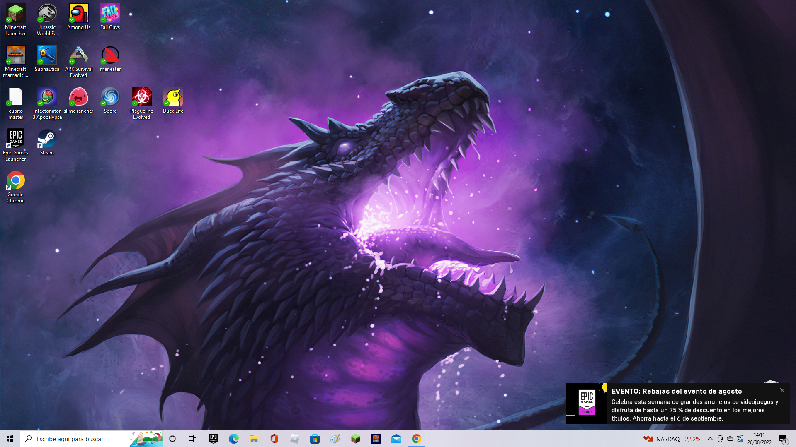
Task: Select the Google Chrome desktop shortcut
Action: coord(16,187)
